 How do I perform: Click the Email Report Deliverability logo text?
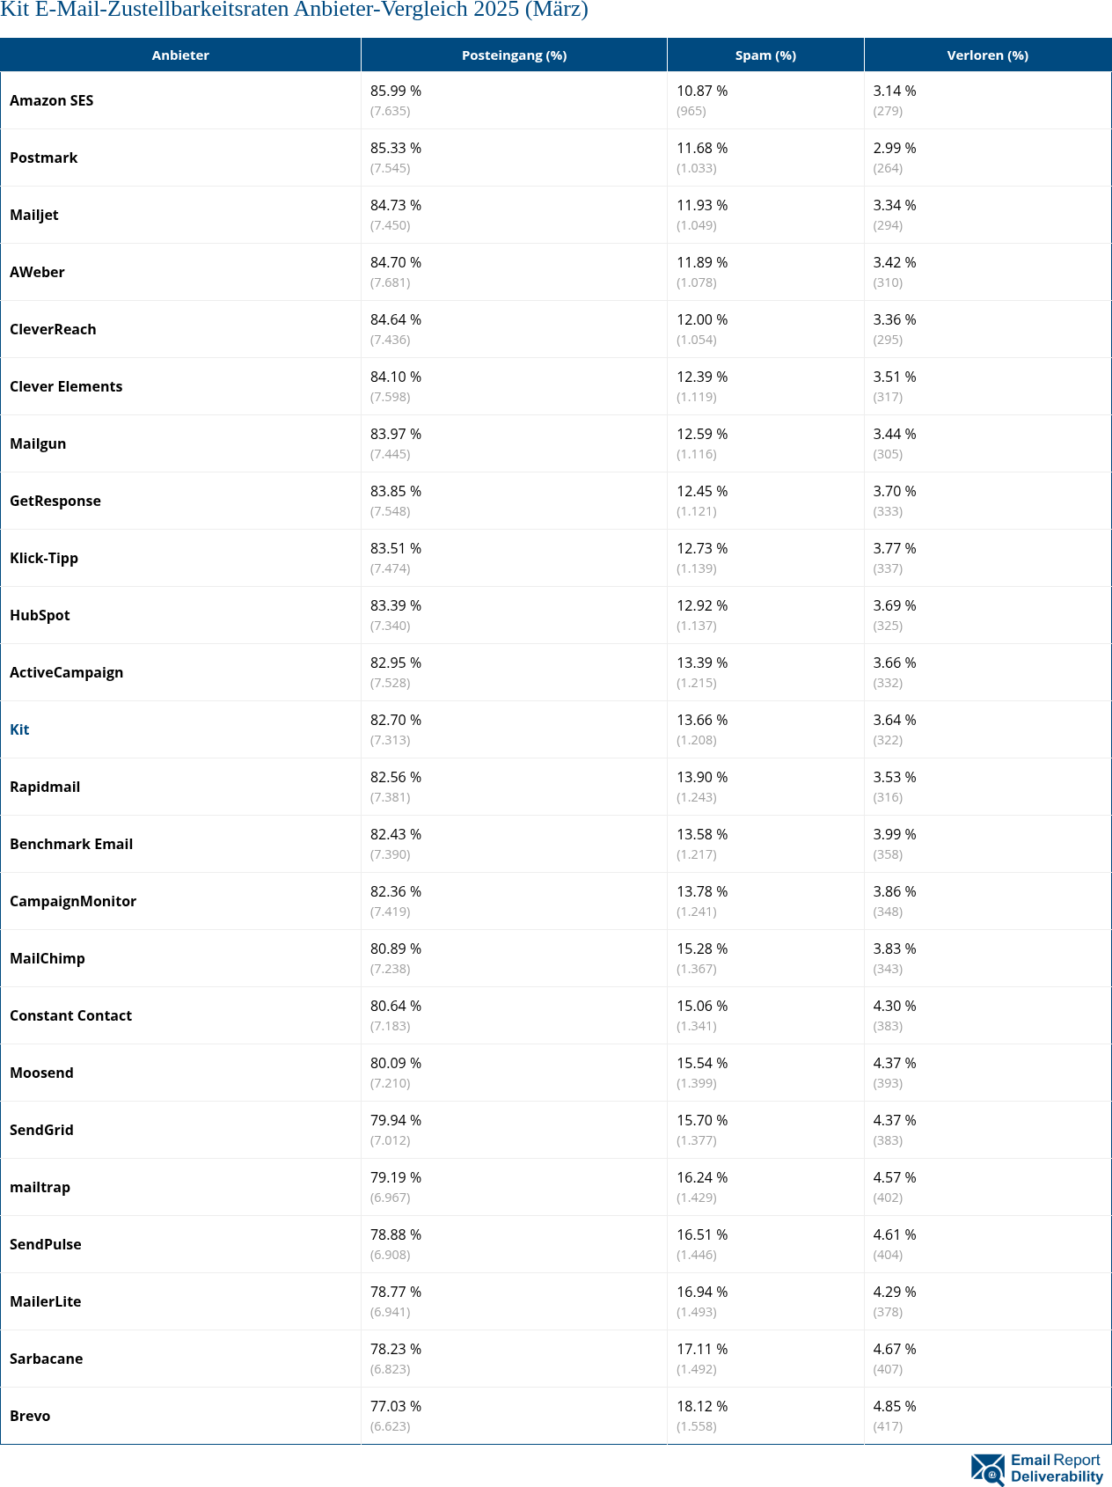(x=1056, y=1469)
